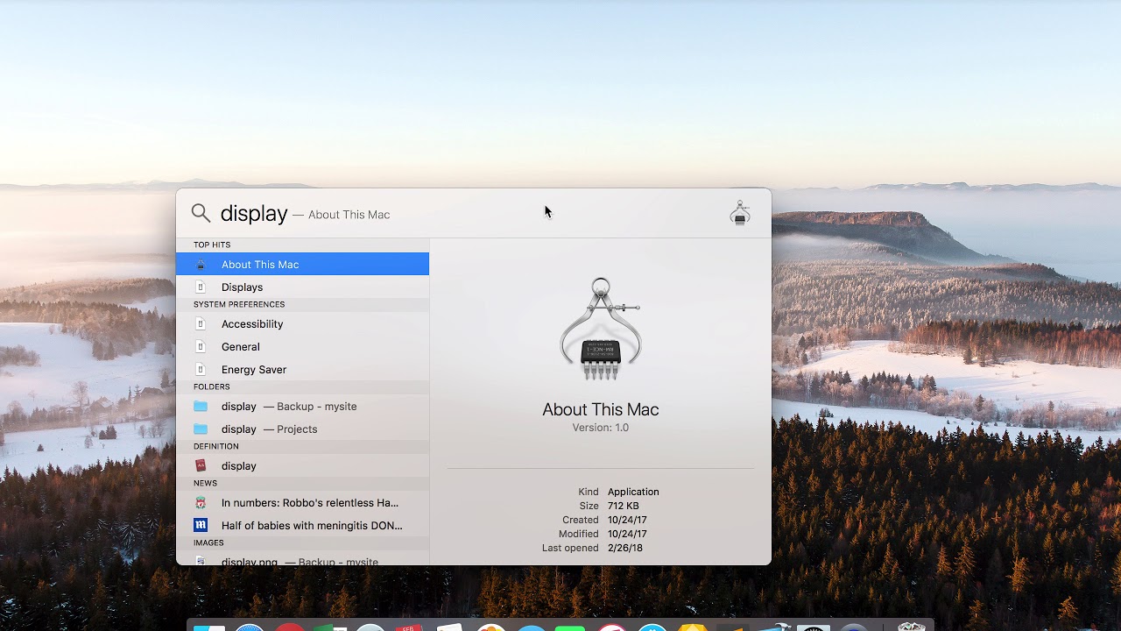Select the About This Mac top hit
The width and height of the screenshot is (1121, 631).
(302, 264)
